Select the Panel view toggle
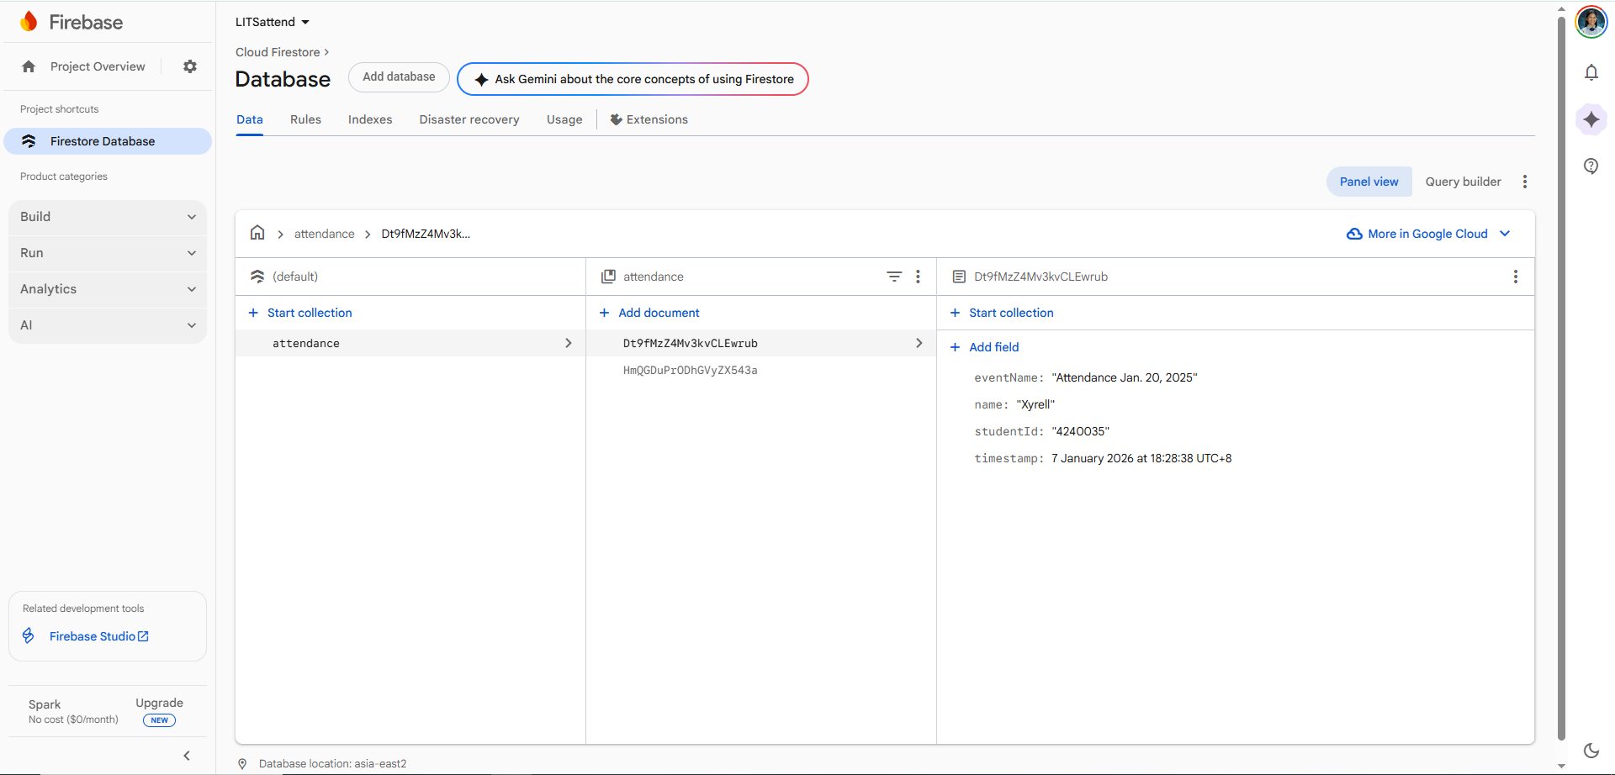 tap(1369, 181)
